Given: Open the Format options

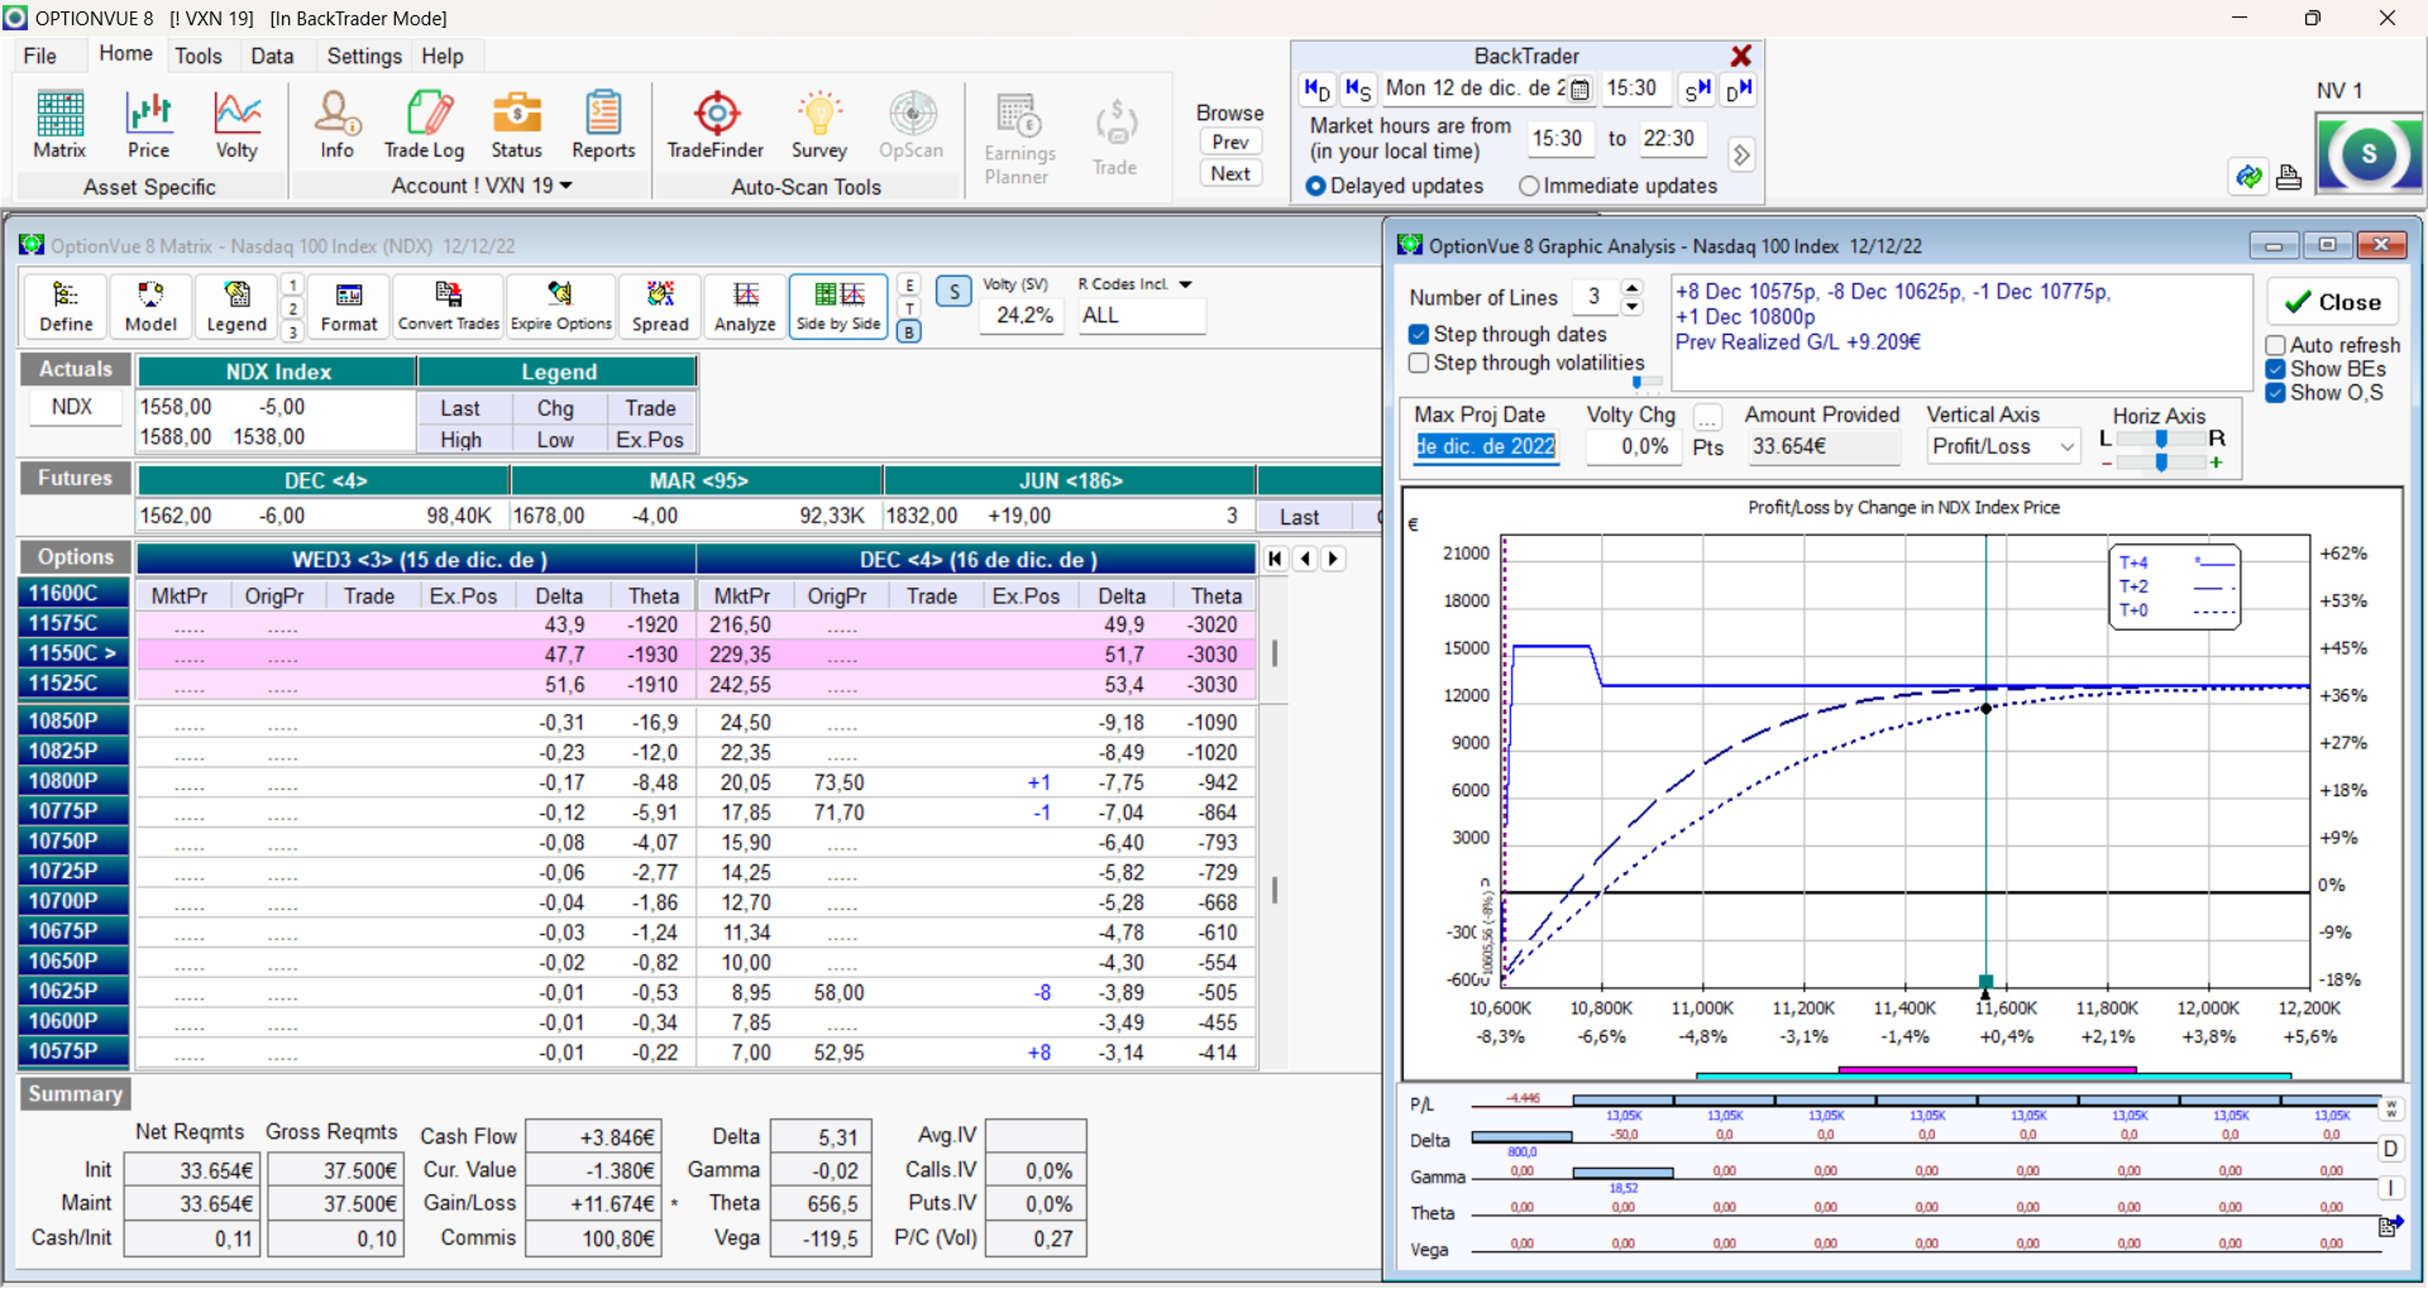Looking at the screenshot, I should pos(349,306).
